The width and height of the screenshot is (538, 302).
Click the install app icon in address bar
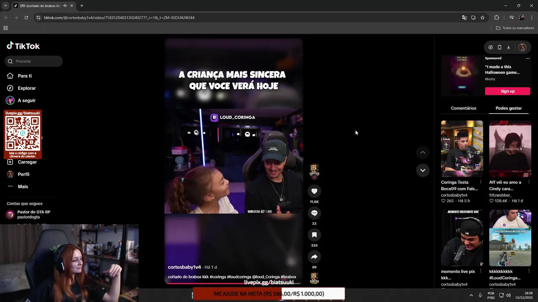click(473, 18)
